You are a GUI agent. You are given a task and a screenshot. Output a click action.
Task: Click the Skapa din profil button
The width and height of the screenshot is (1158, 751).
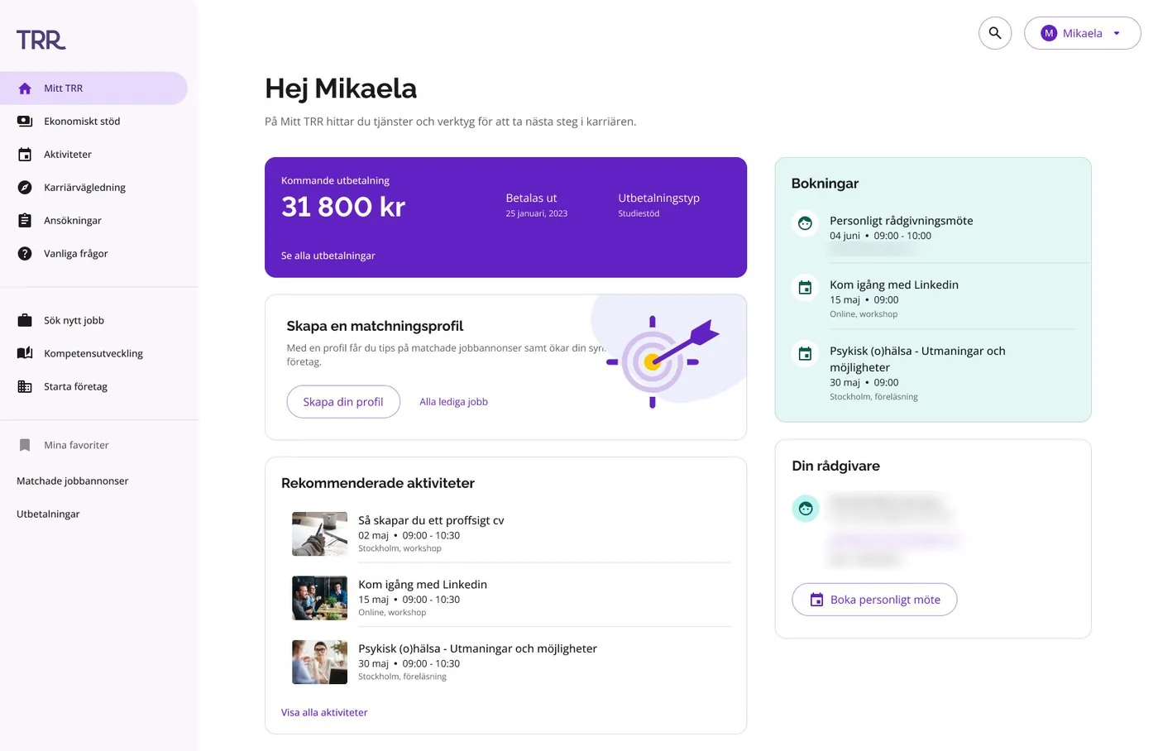point(343,402)
